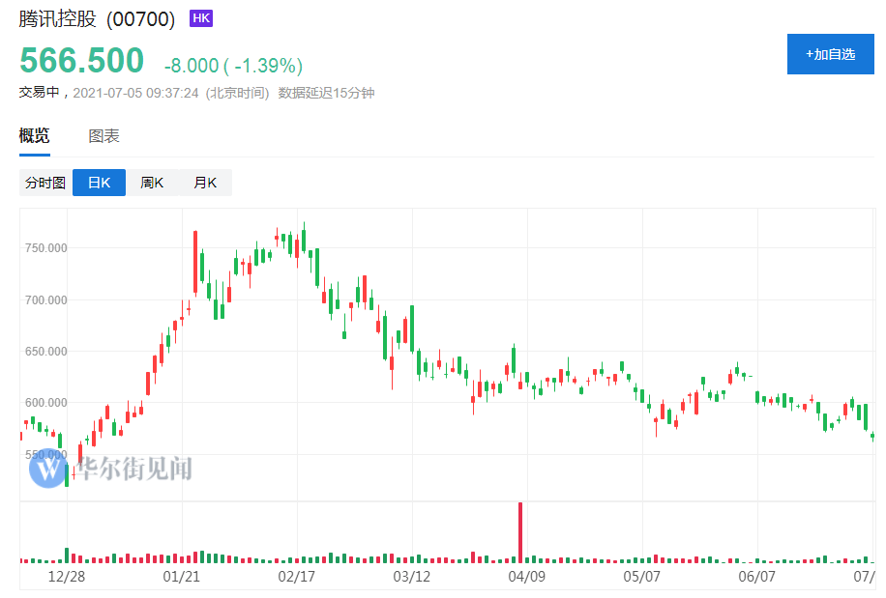Click the 750.000 price level label
Screen dimensions: 886x598
(45, 248)
